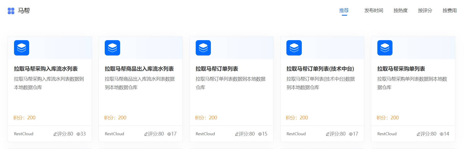This screenshot has height=149, width=467.
Task: Open bold card title 拉取马帮订单列表
Action: tap(217, 69)
